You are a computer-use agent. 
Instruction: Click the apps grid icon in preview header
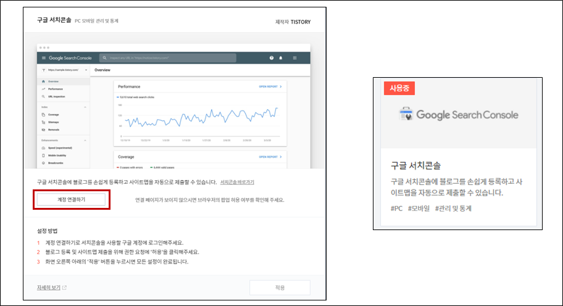point(295,58)
